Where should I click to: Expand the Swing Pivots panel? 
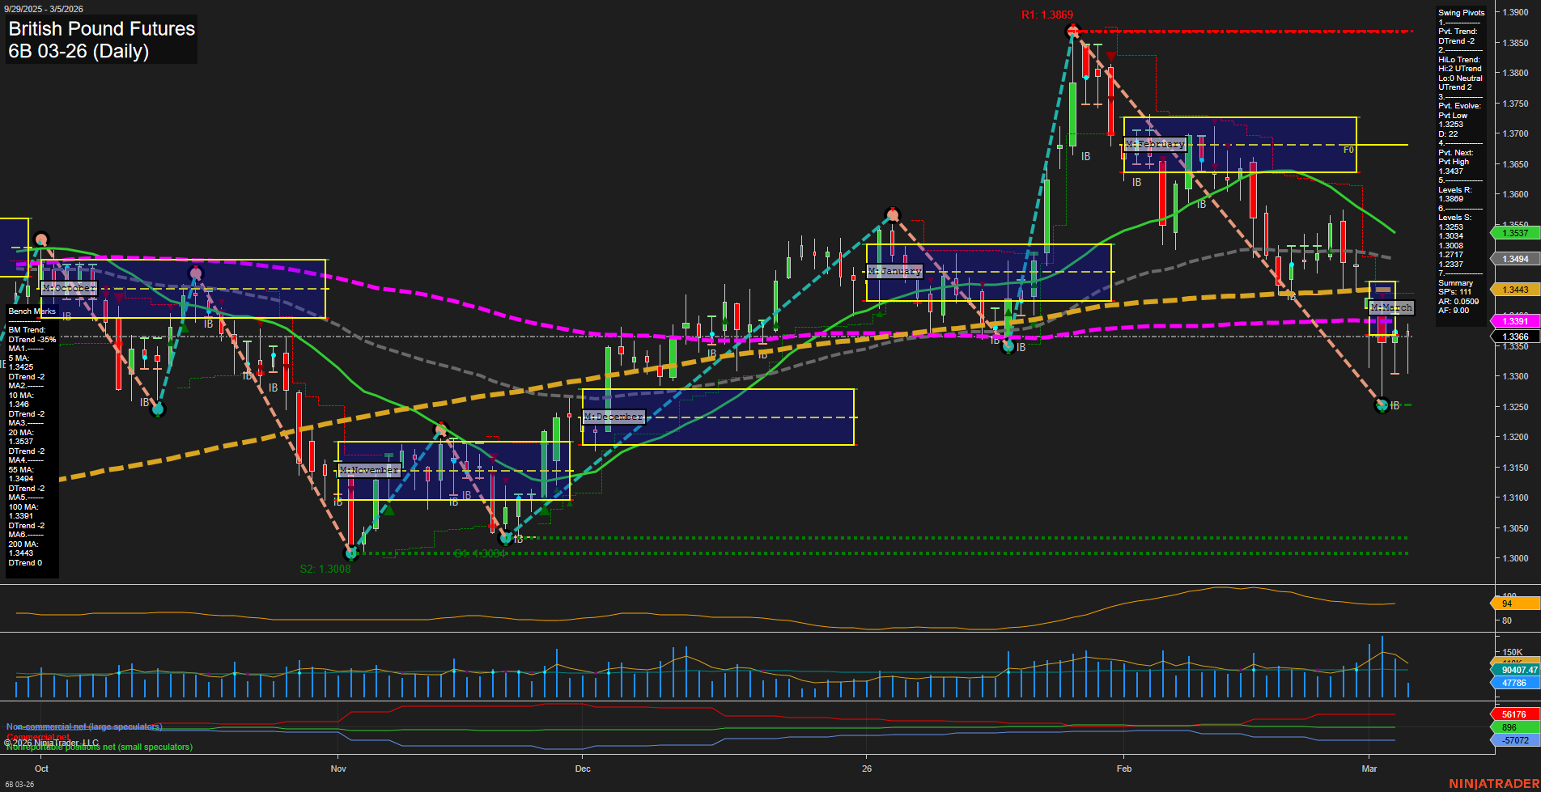pos(1462,12)
